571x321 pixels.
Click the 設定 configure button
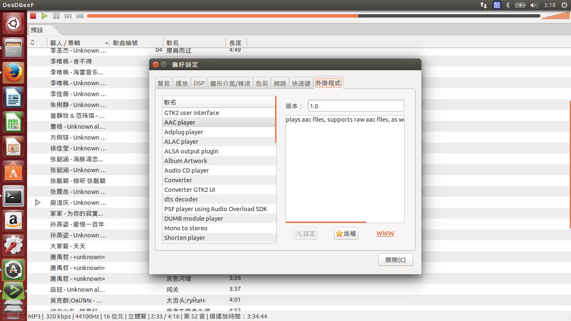click(306, 234)
